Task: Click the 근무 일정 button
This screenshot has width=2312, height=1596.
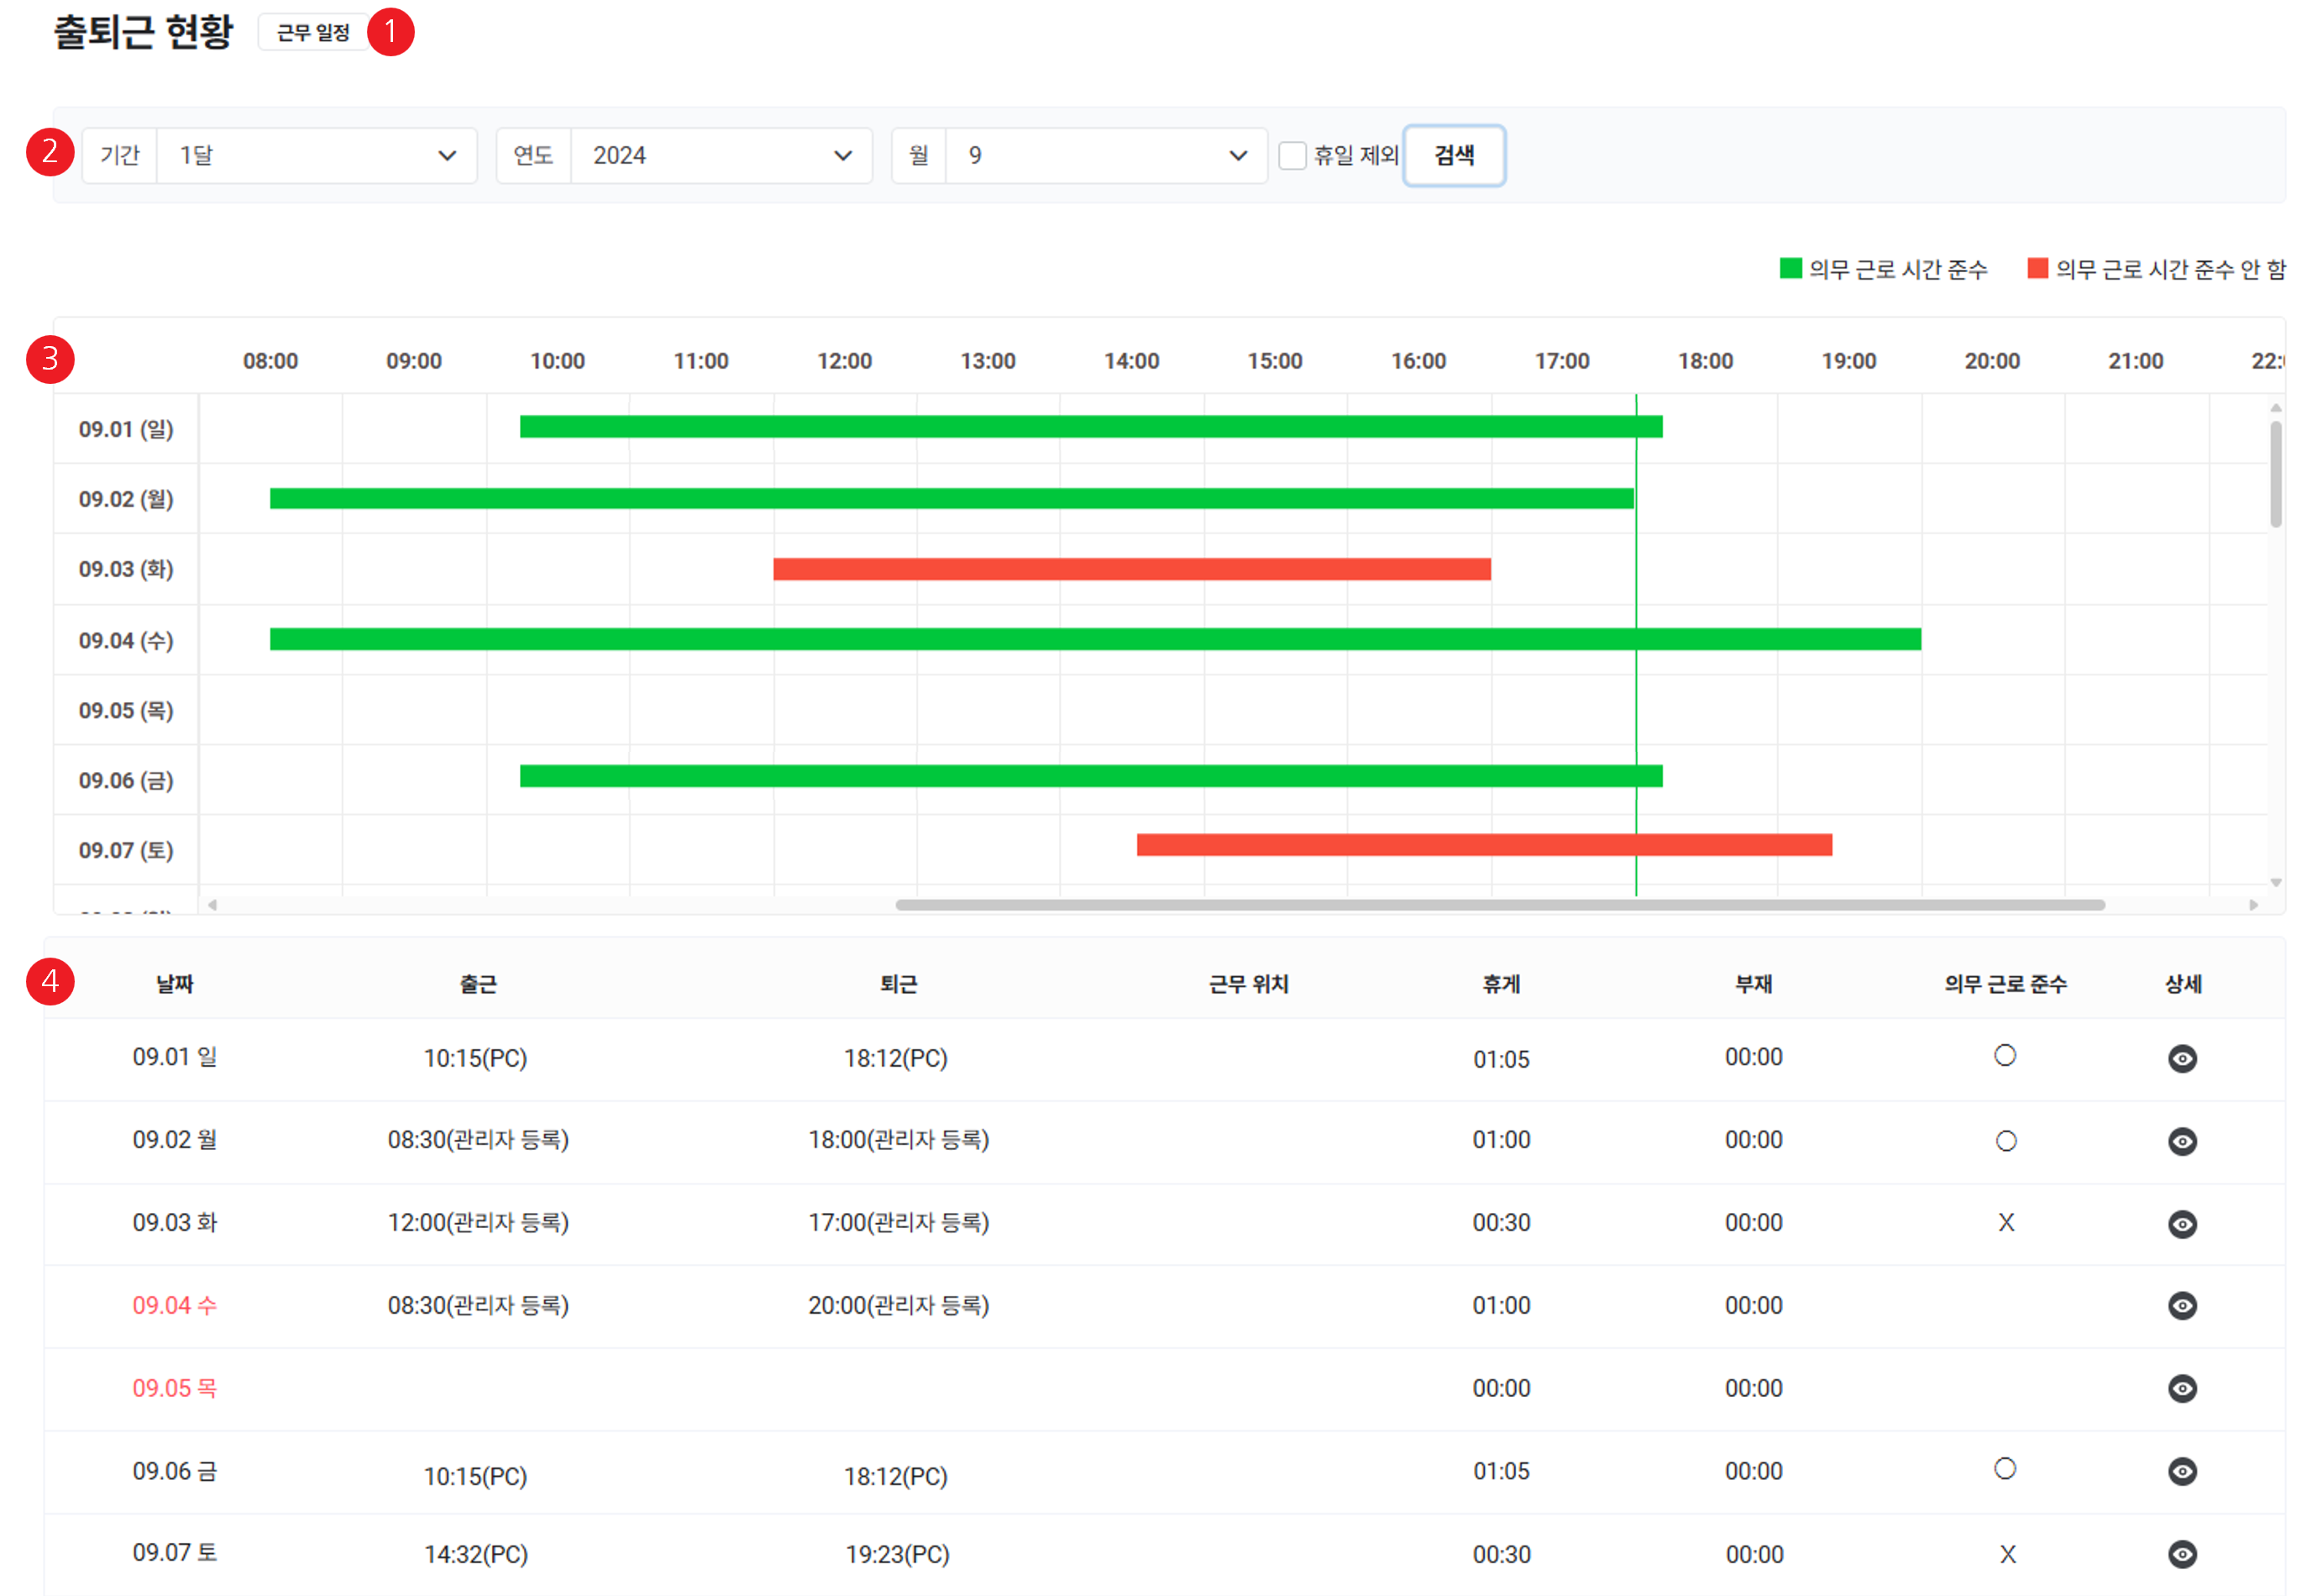Action: (313, 33)
